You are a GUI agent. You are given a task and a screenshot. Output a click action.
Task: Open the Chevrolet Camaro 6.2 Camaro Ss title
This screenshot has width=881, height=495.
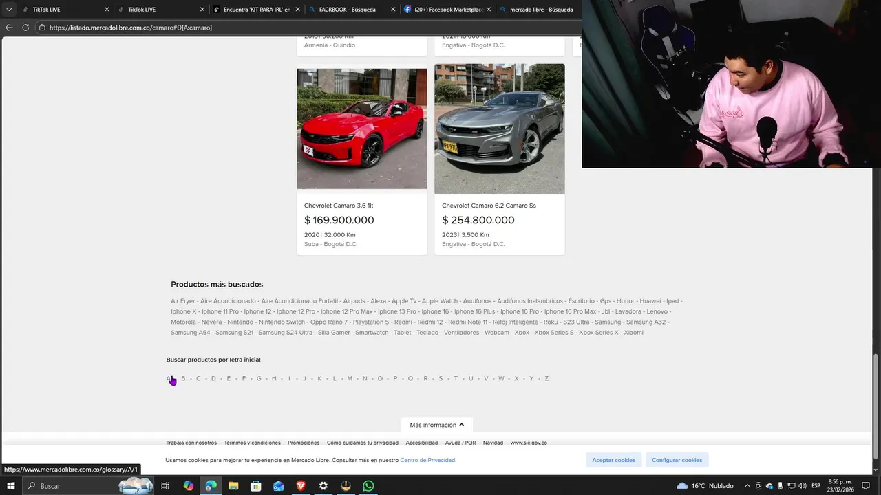[x=489, y=206]
